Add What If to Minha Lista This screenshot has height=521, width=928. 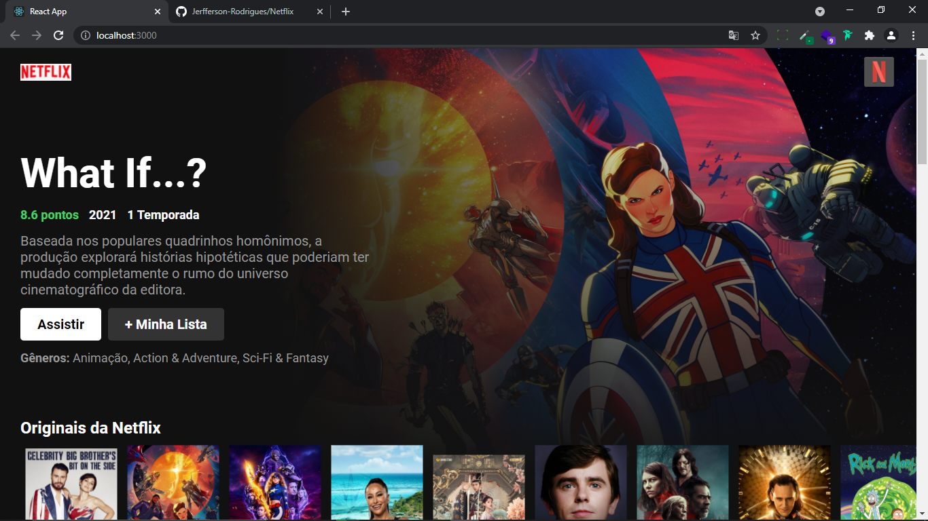166,324
